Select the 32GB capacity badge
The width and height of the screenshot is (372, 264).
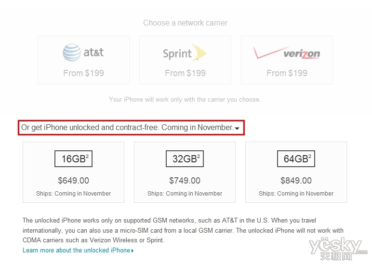[x=185, y=158]
